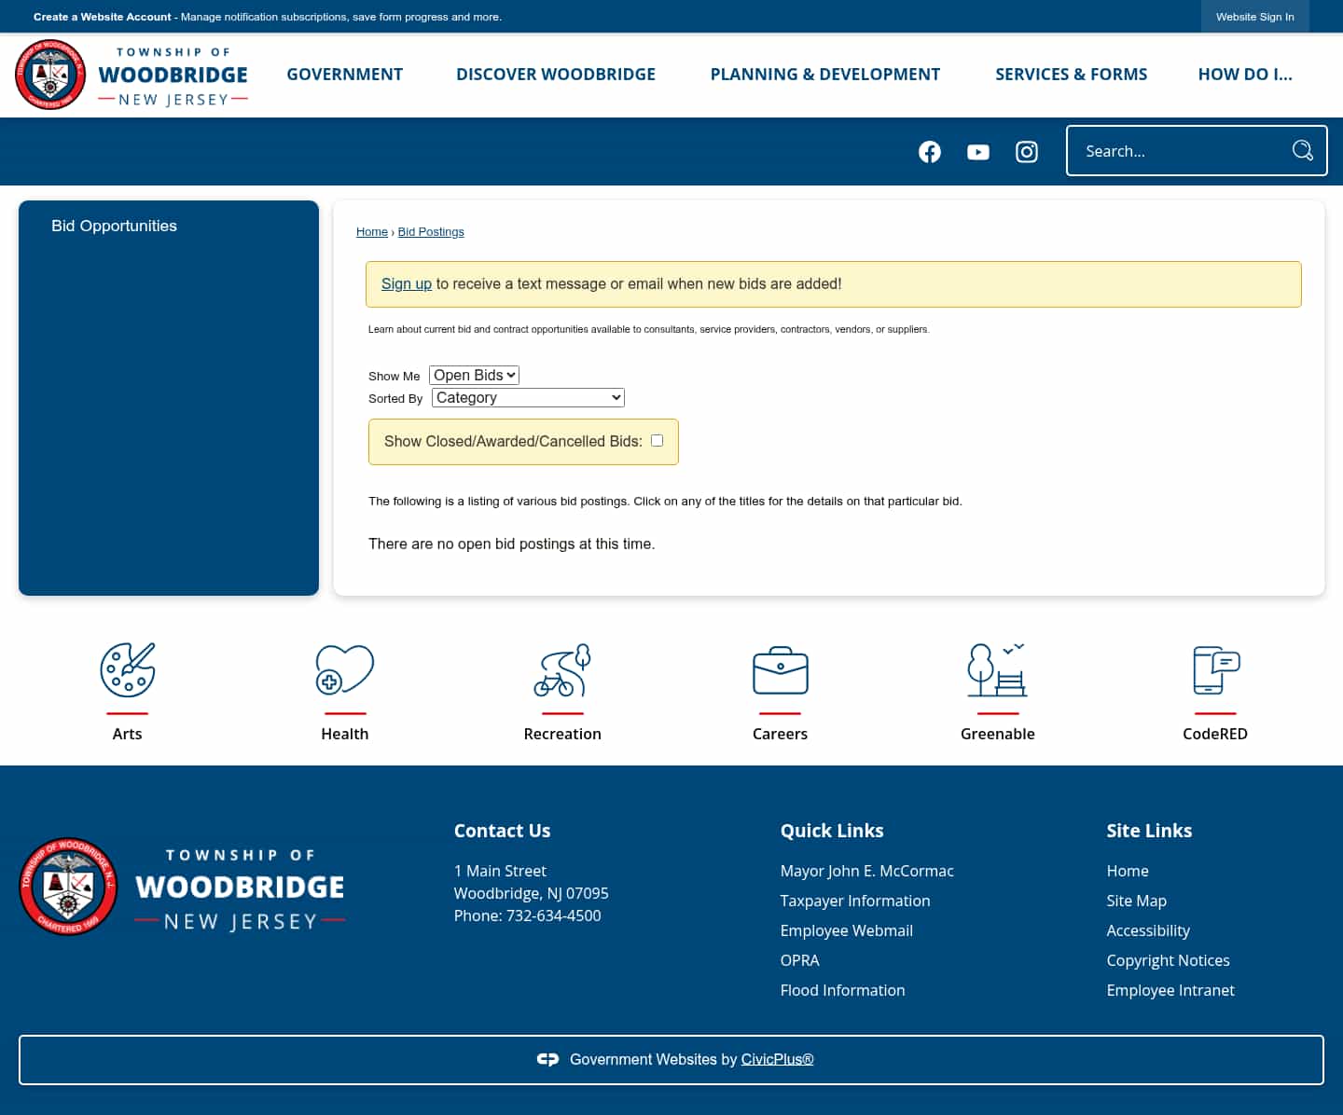Open the CodeRED phone icon
The height and width of the screenshot is (1115, 1343).
pos(1215,670)
